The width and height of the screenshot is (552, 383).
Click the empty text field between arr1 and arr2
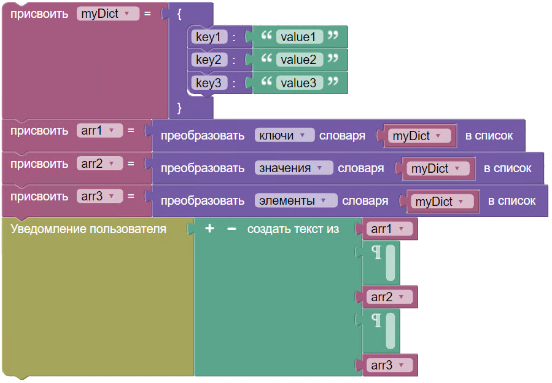(x=390, y=263)
